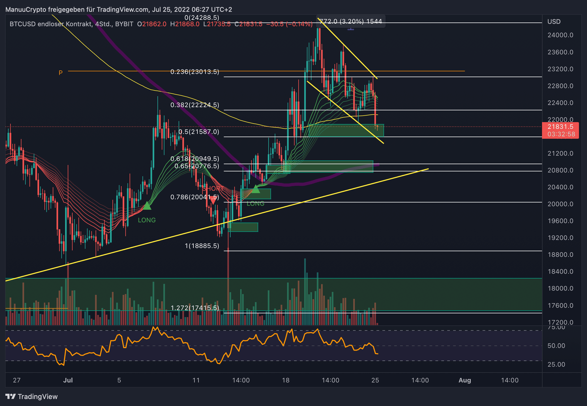Image resolution: width=587 pixels, height=406 pixels.
Task: Click the measurement tooltip 772.0 (3.20%) 1544
Action: pyautogui.click(x=351, y=21)
